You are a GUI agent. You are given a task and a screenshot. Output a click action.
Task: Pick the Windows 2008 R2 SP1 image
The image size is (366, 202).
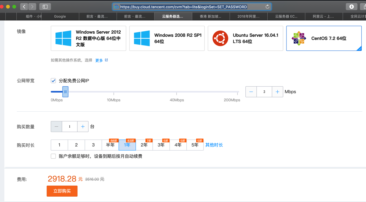[167, 38]
